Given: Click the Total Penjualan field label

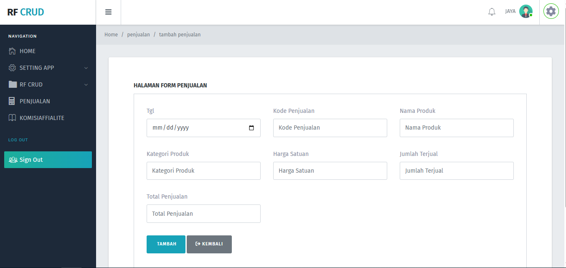Looking at the screenshot, I should [x=167, y=197].
